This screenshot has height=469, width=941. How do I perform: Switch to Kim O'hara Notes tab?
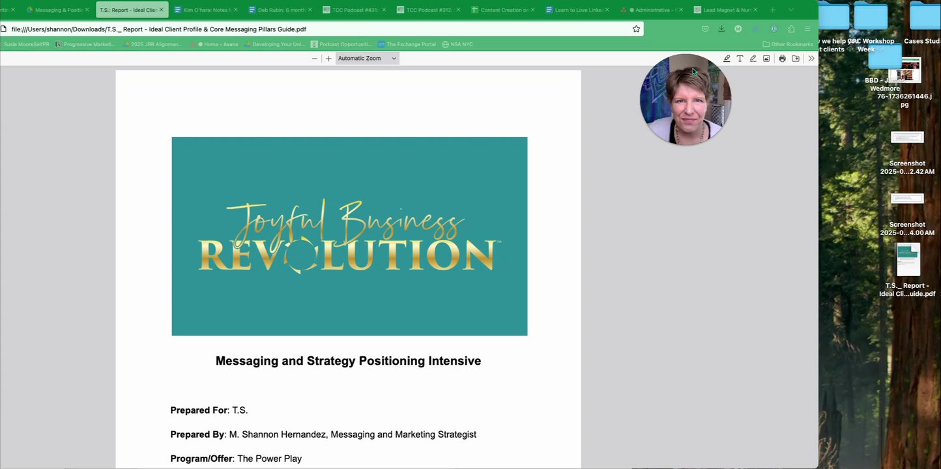pyautogui.click(x=206, y=10)
